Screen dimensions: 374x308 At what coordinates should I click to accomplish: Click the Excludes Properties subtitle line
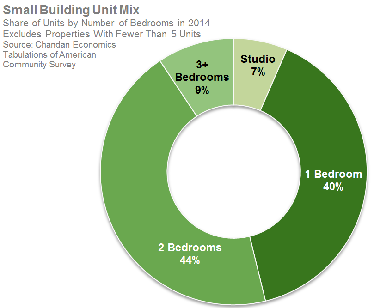pos(102,34)
